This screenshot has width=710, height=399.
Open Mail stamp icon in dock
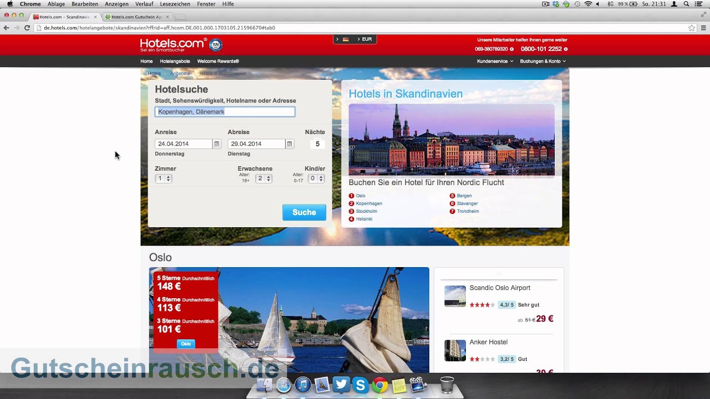322,385
